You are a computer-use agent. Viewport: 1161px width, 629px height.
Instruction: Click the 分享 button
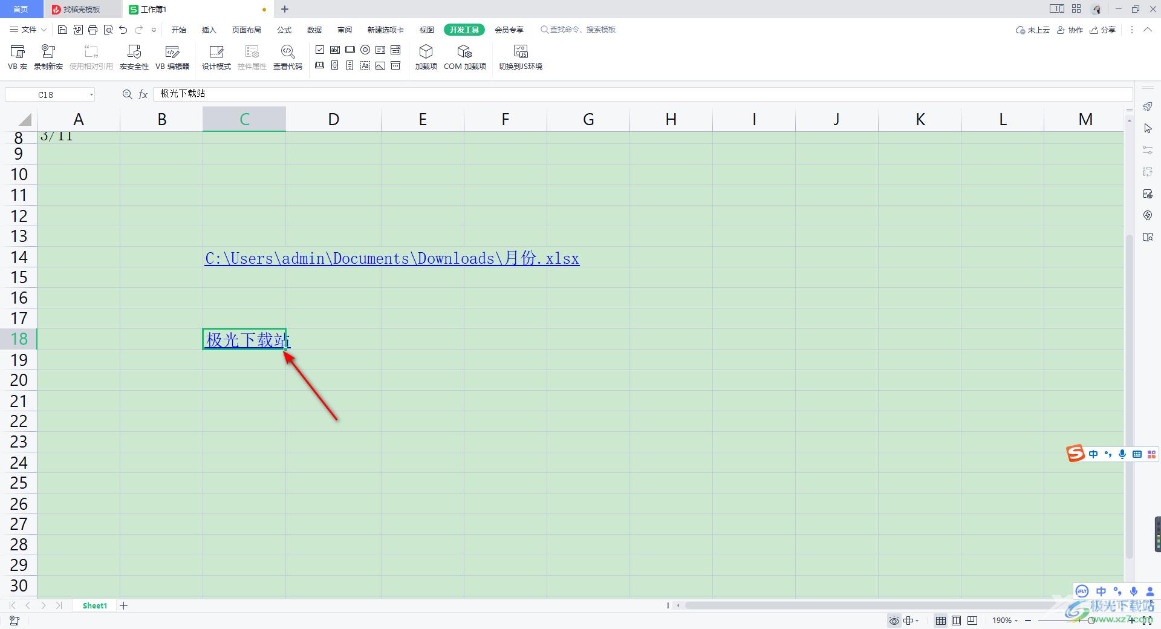[1103, 30]
